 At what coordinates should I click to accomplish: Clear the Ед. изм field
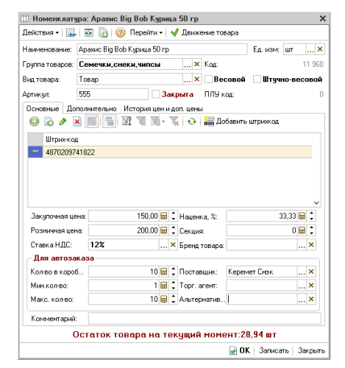(320, 49)
